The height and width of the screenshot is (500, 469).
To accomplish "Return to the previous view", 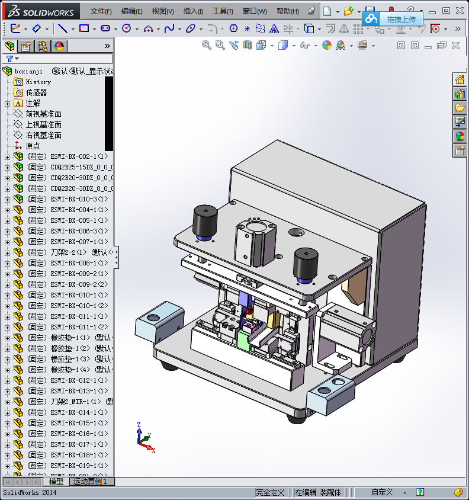I will pyautogui.click(x=234, y=45).
